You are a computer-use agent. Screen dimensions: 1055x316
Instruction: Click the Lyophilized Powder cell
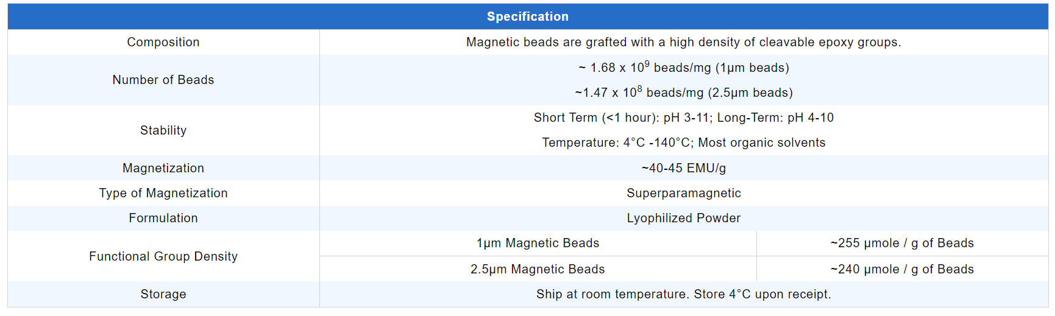tap(683, 218)
